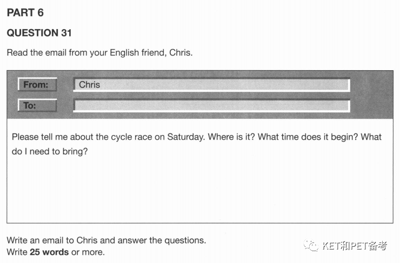The image size is (400, 263).
Task: Click the WeChat logo icon in watermark
Action: click(311, 245)
